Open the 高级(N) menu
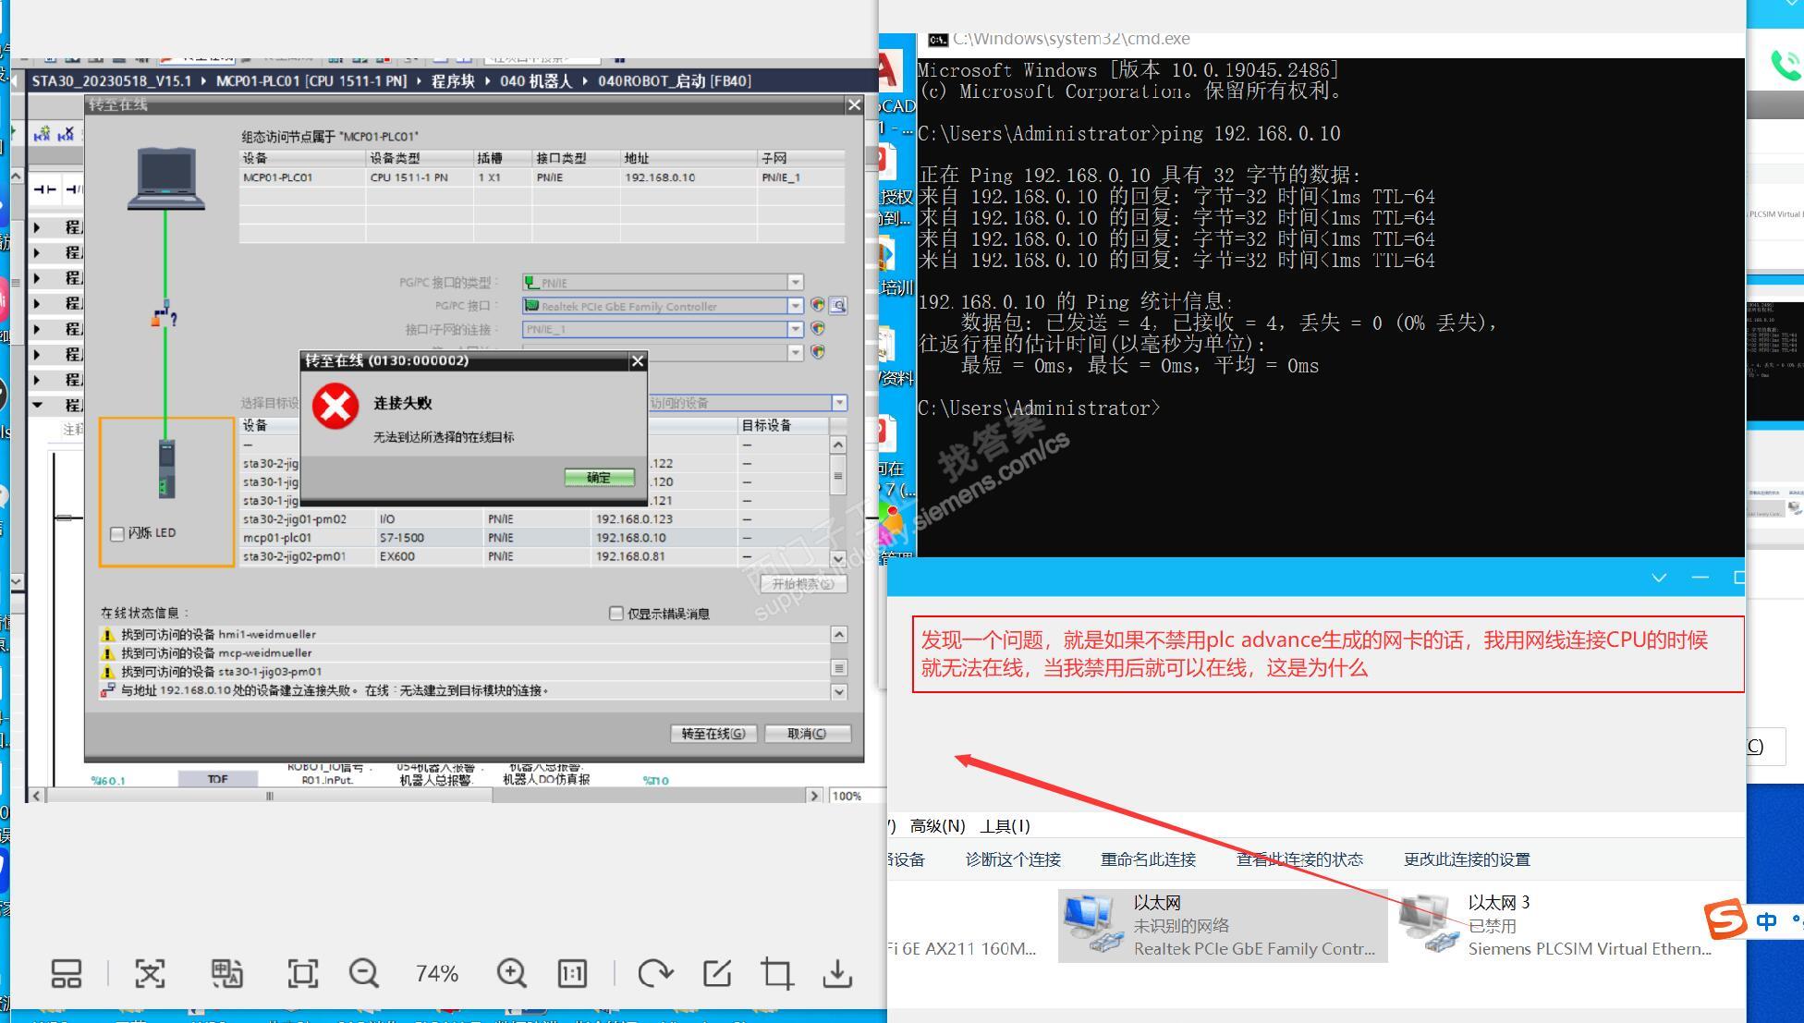The image size is (1804, 1023). coord(937,826)
